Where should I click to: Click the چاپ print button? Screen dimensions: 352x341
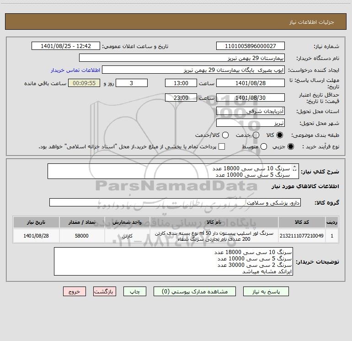135,292
